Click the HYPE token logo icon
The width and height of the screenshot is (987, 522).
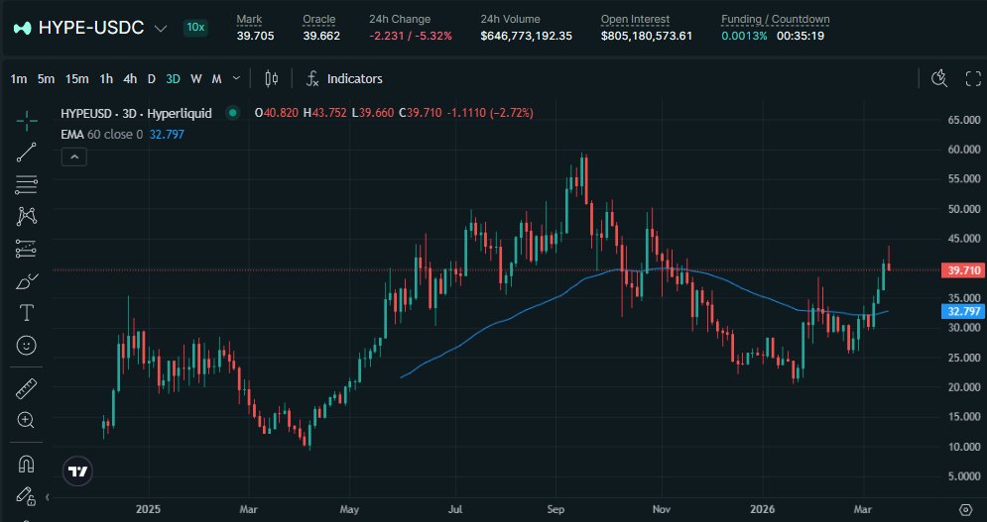point(23,28)
